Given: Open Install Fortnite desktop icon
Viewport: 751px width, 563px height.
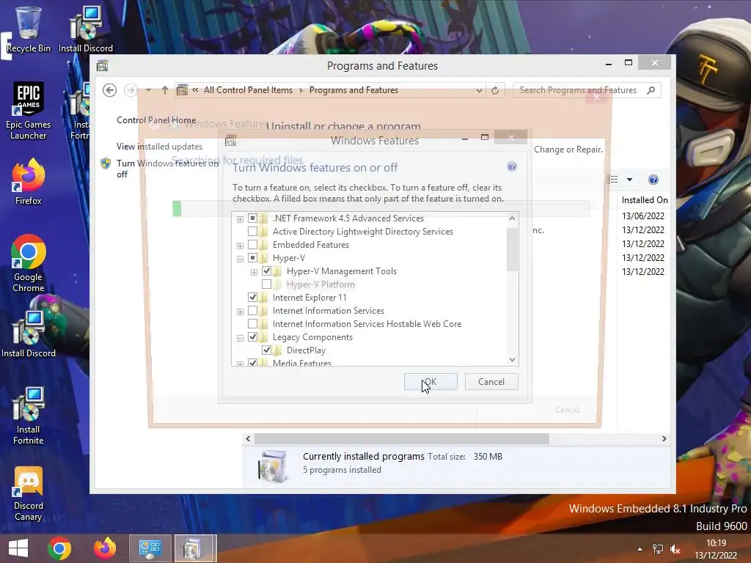Looking at the screenshot, I should point(28,416).
